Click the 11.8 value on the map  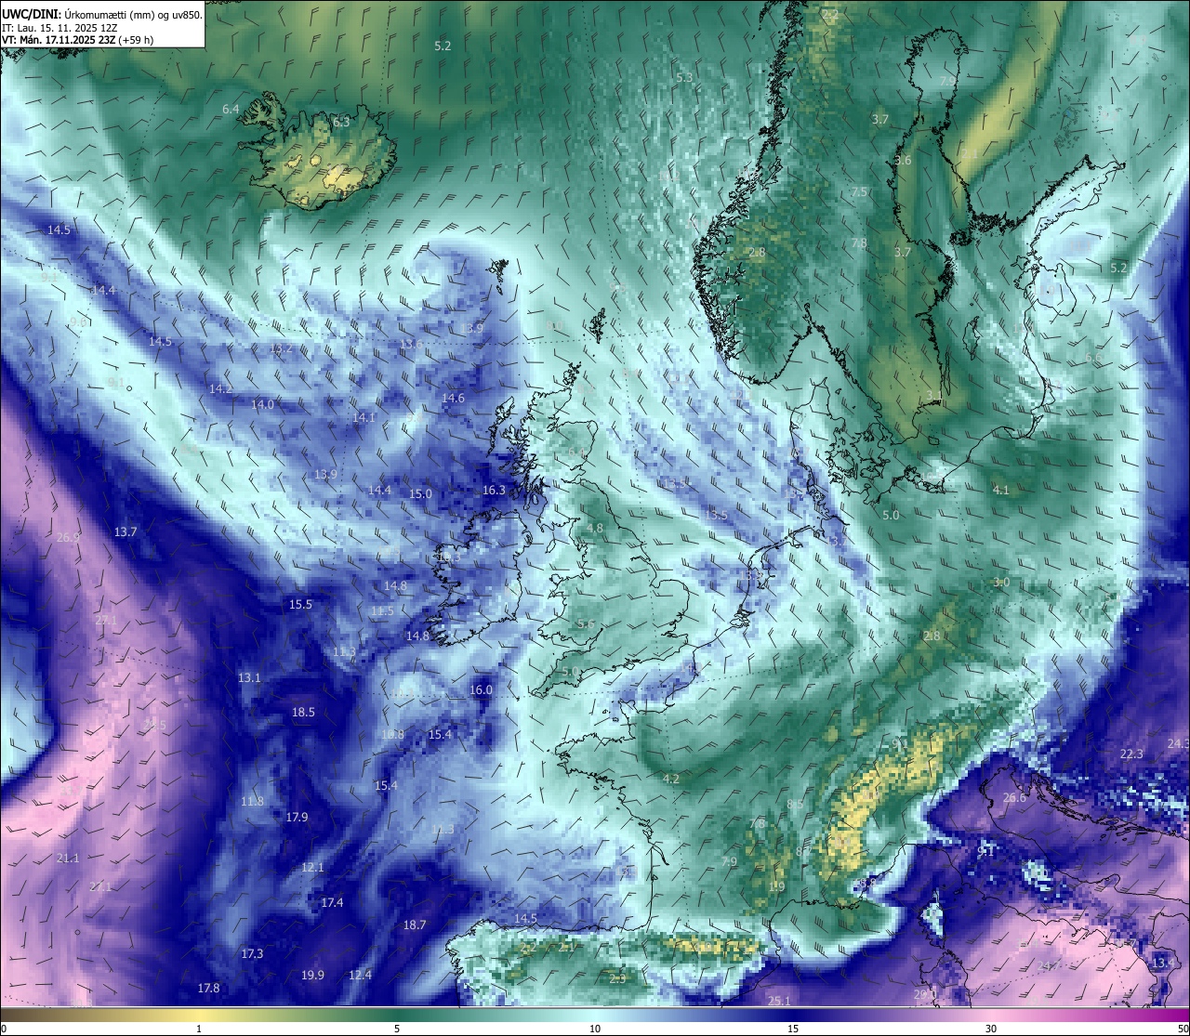click(252, 802)
